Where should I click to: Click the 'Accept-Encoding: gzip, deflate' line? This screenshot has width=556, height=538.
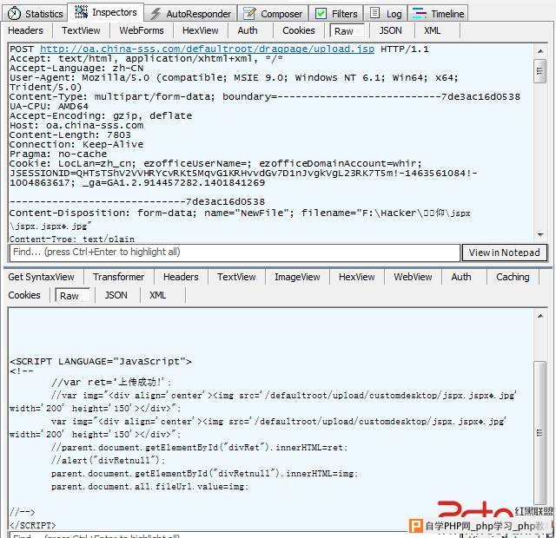click(x=101, y=115)
